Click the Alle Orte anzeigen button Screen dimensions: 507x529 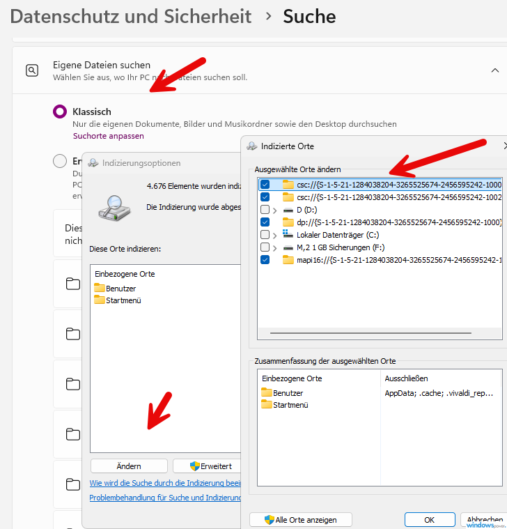301,519
